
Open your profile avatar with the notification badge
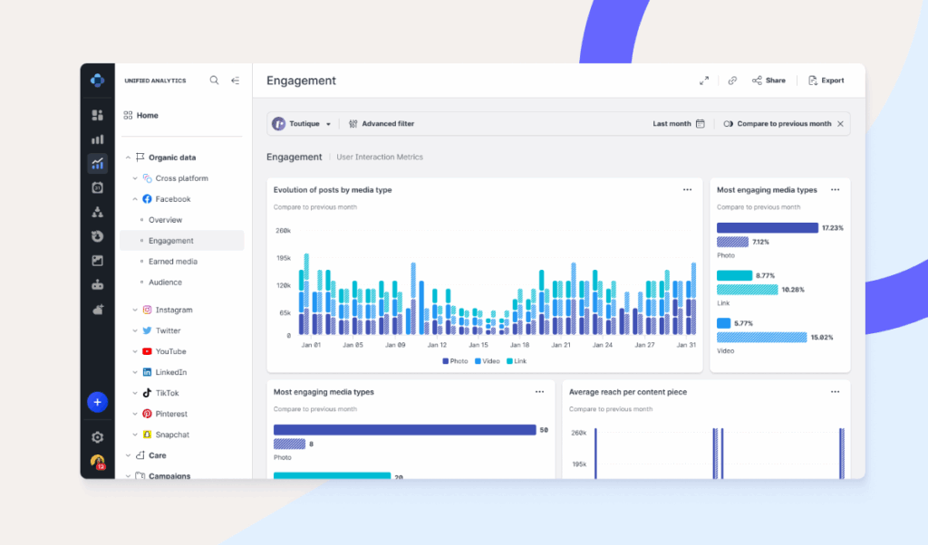coord(97,463)
